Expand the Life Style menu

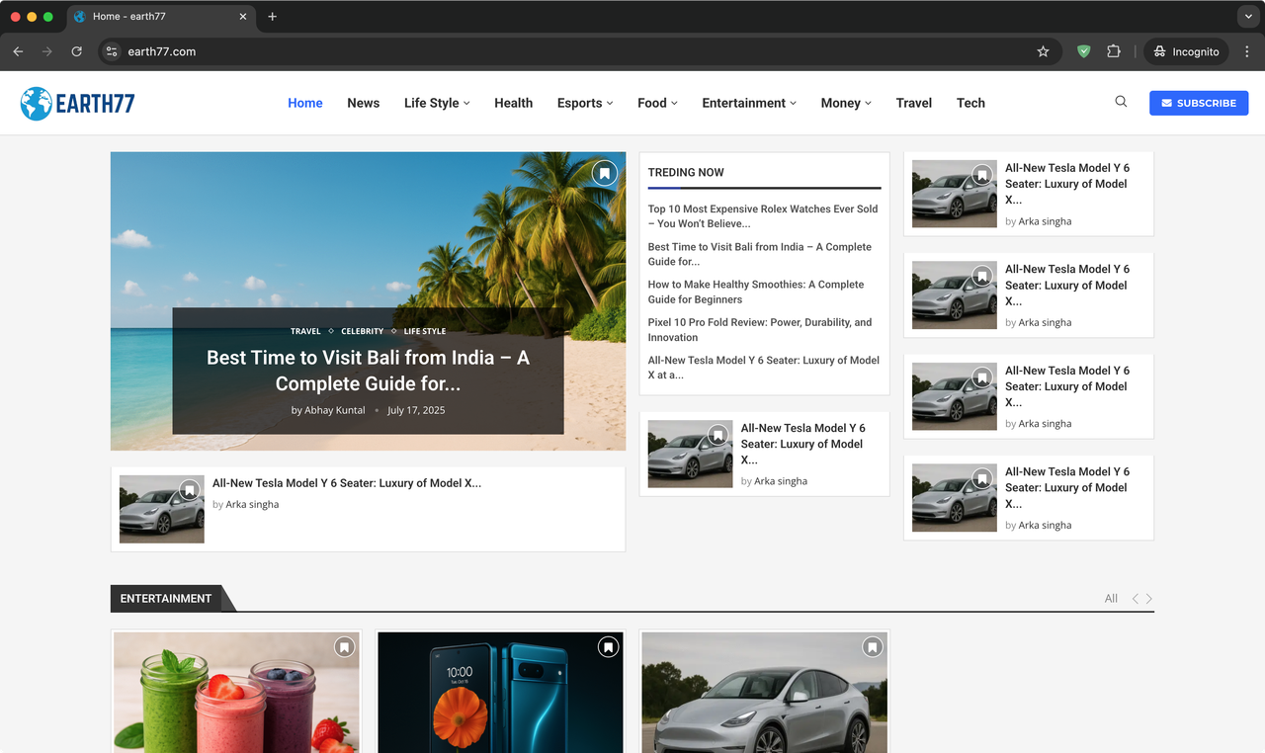coord(437,103)
